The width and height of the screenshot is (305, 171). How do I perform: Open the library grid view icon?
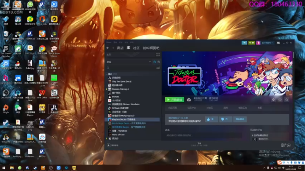point(158,55)
